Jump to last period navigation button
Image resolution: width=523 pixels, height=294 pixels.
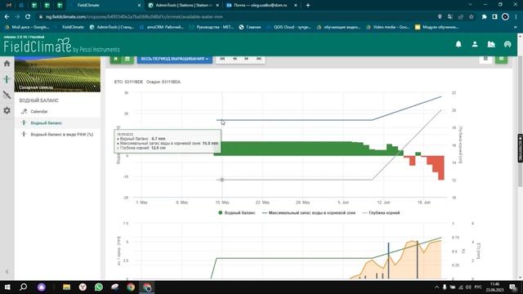pyautogui.click(x=259, y=59)
